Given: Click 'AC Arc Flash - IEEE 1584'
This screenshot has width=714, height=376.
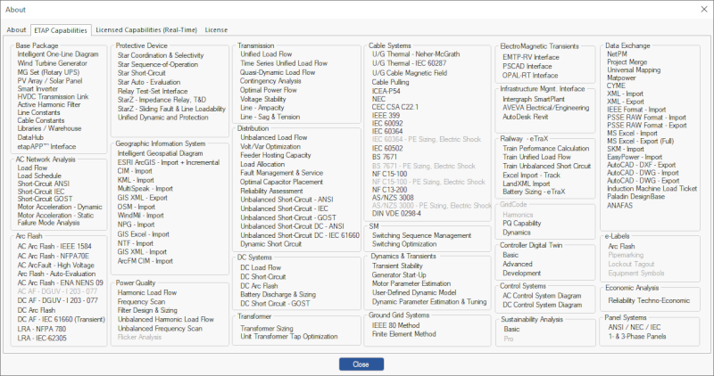Looking at the screenshot, I should coord(54,247).
